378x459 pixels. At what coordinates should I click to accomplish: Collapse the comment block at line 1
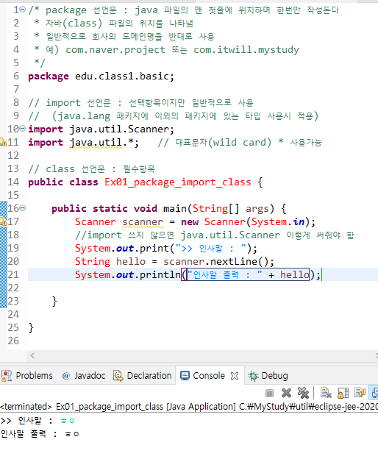[x=23, y=10]
